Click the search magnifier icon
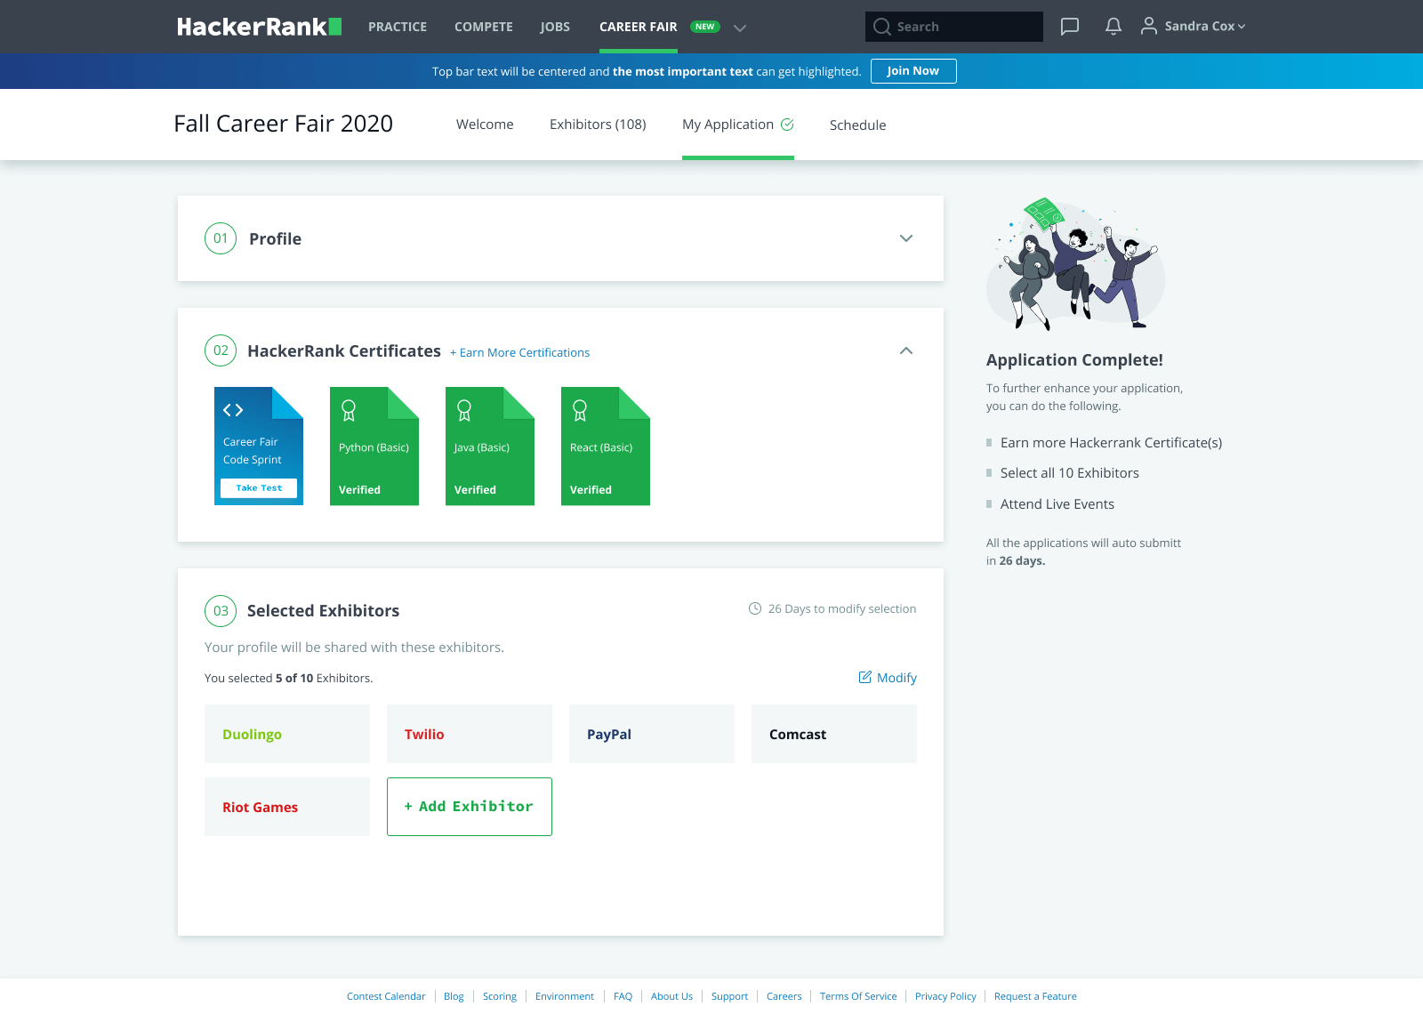Image resolution: width=1423 pixels, height=1014 pixels. tap(882, 27)
